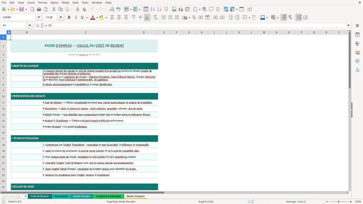Click Clear Direct Formatting icon
The width and height of the screenshot is (363, 204).
tap(84, 9)
